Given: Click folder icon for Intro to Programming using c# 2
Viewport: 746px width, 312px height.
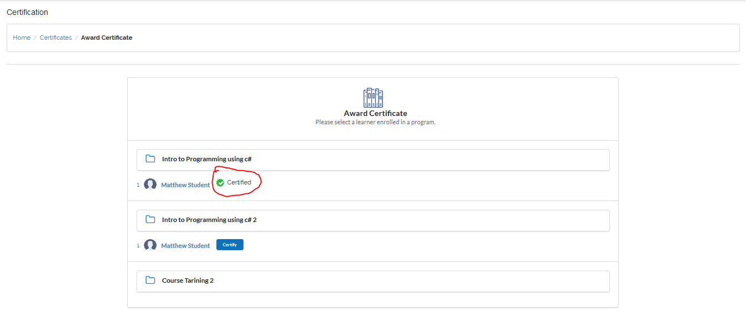Looking at the screenshot, I should click(x=150, y=219).
